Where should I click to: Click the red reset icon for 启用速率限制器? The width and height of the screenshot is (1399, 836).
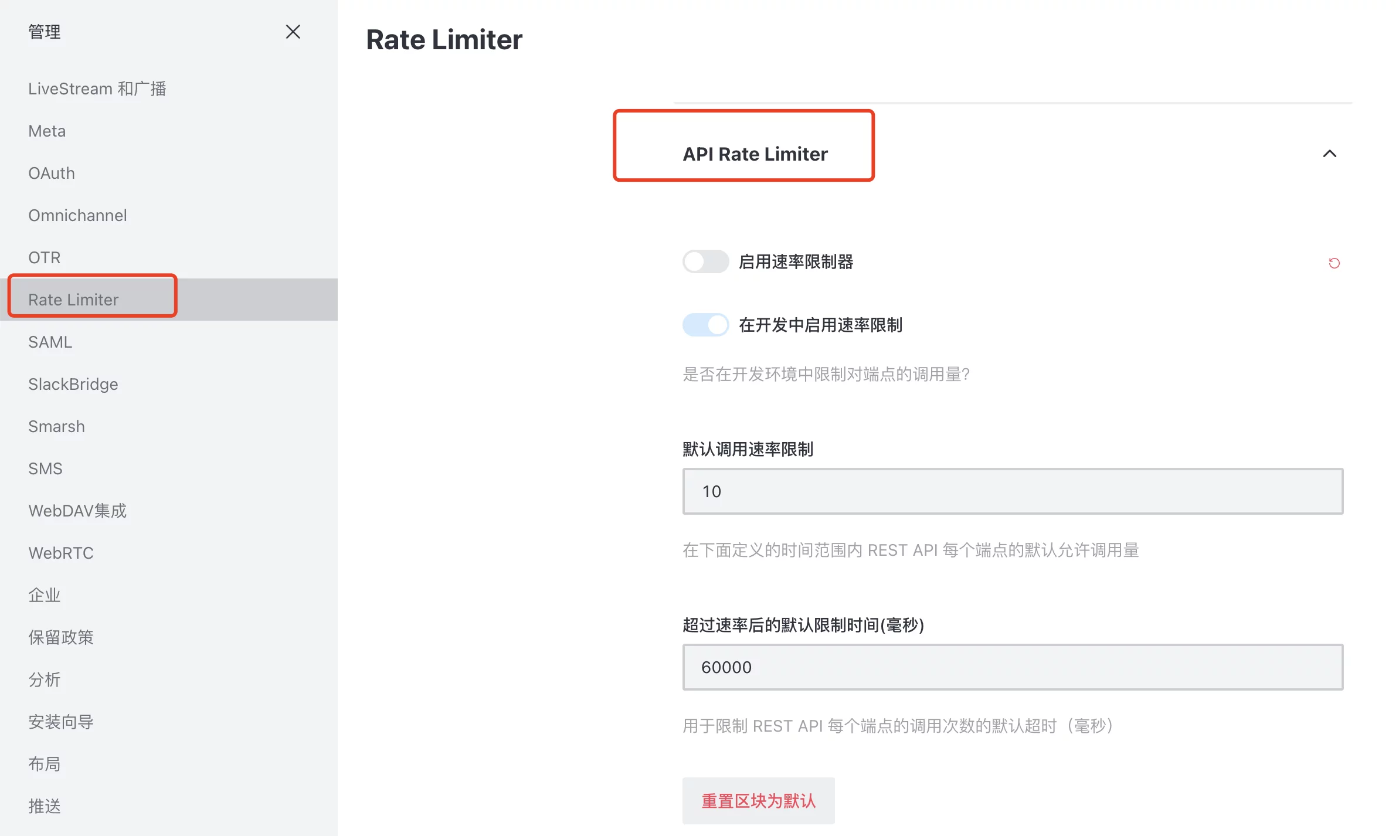(x=1334, y=263)
